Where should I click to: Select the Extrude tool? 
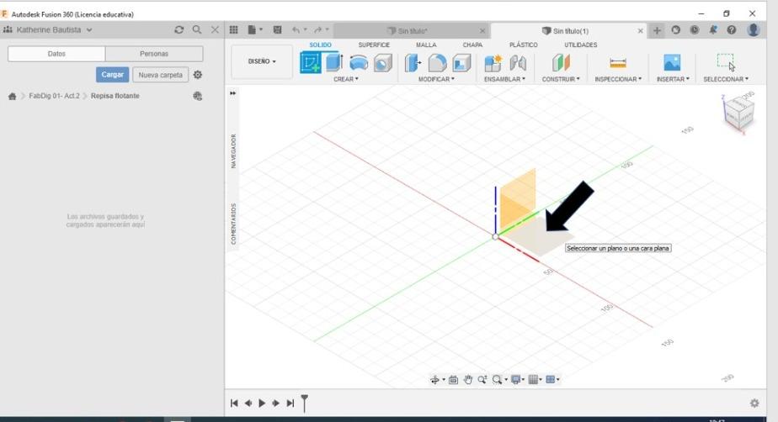(334, 62)
